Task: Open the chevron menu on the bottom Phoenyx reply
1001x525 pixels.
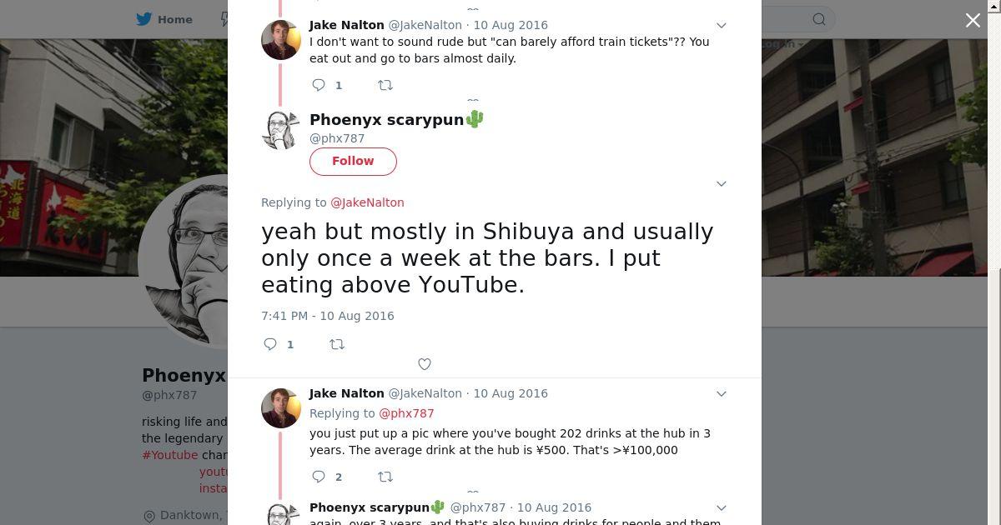Action: (x=722, y=507)
